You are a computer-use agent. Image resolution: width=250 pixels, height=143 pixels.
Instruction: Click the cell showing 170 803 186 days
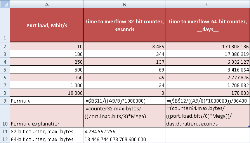(x=208, y=46)
